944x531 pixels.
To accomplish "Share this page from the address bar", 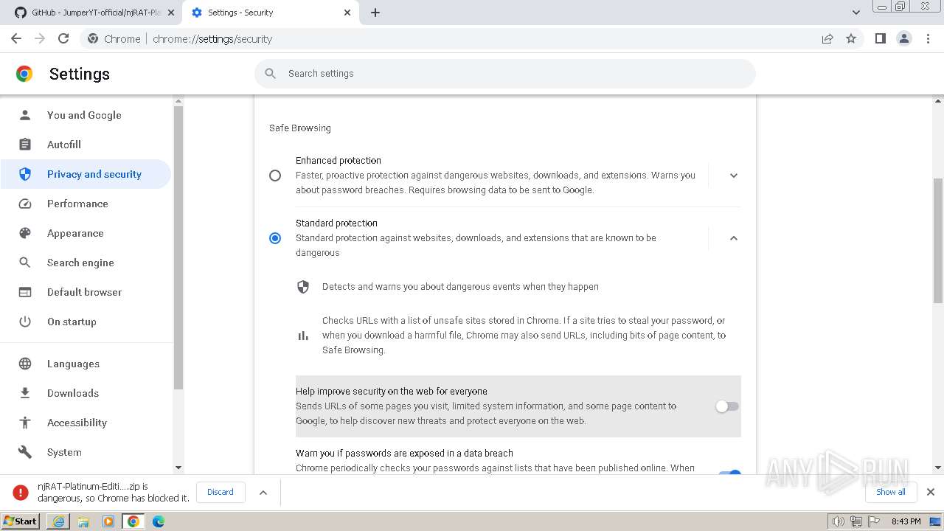I will 827,38.
